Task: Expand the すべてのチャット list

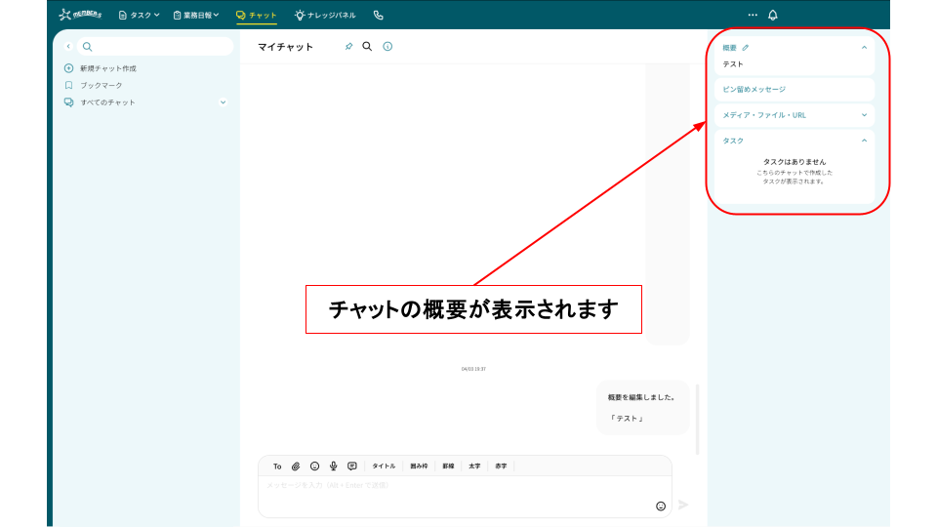Action: point(223,102)
